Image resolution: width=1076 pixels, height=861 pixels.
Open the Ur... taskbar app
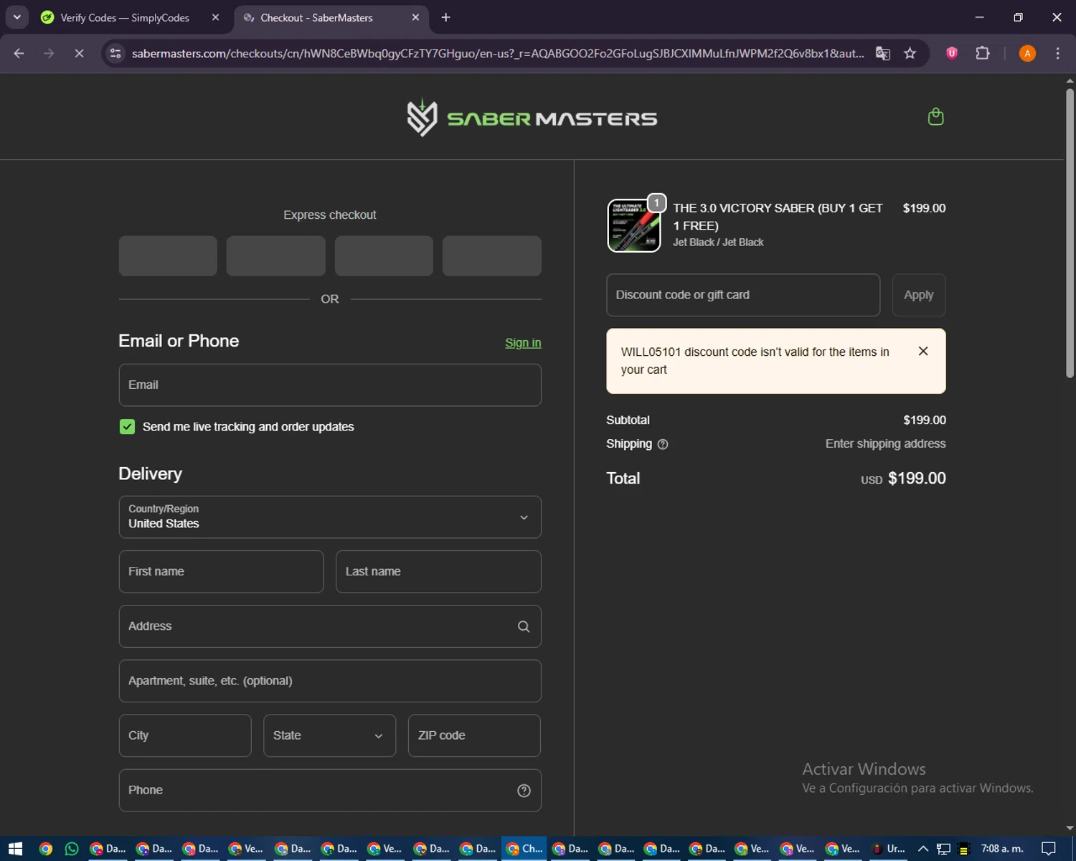click(888, 849)
